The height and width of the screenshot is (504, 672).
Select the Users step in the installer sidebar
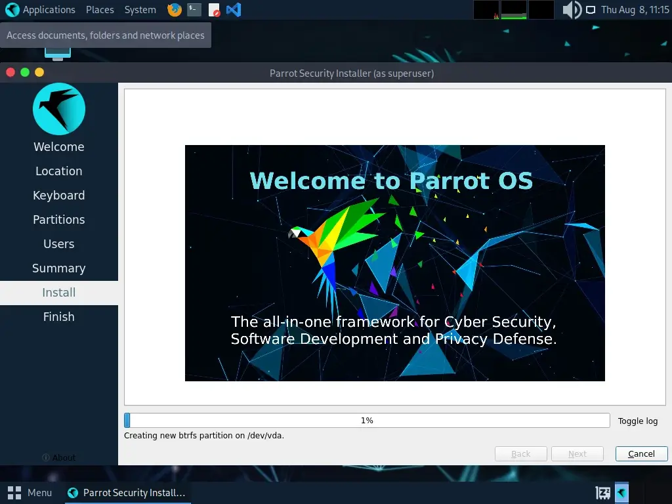coord(58,243)
